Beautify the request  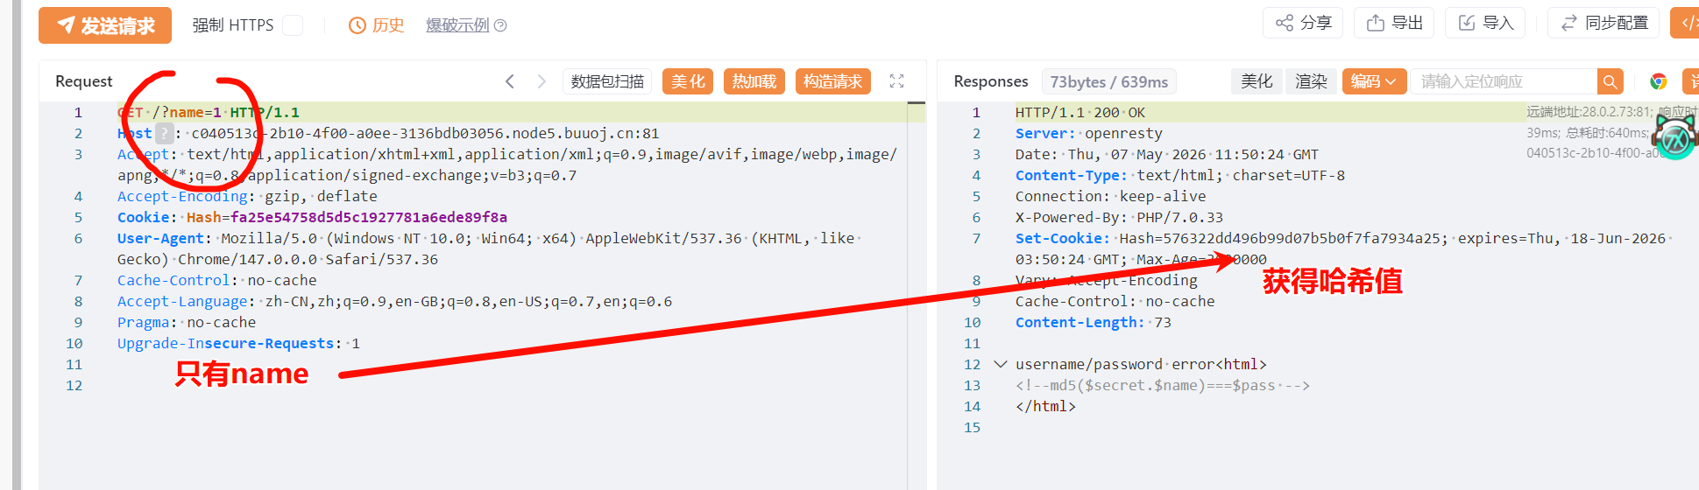pyautogui.click(x=688, y=81)
